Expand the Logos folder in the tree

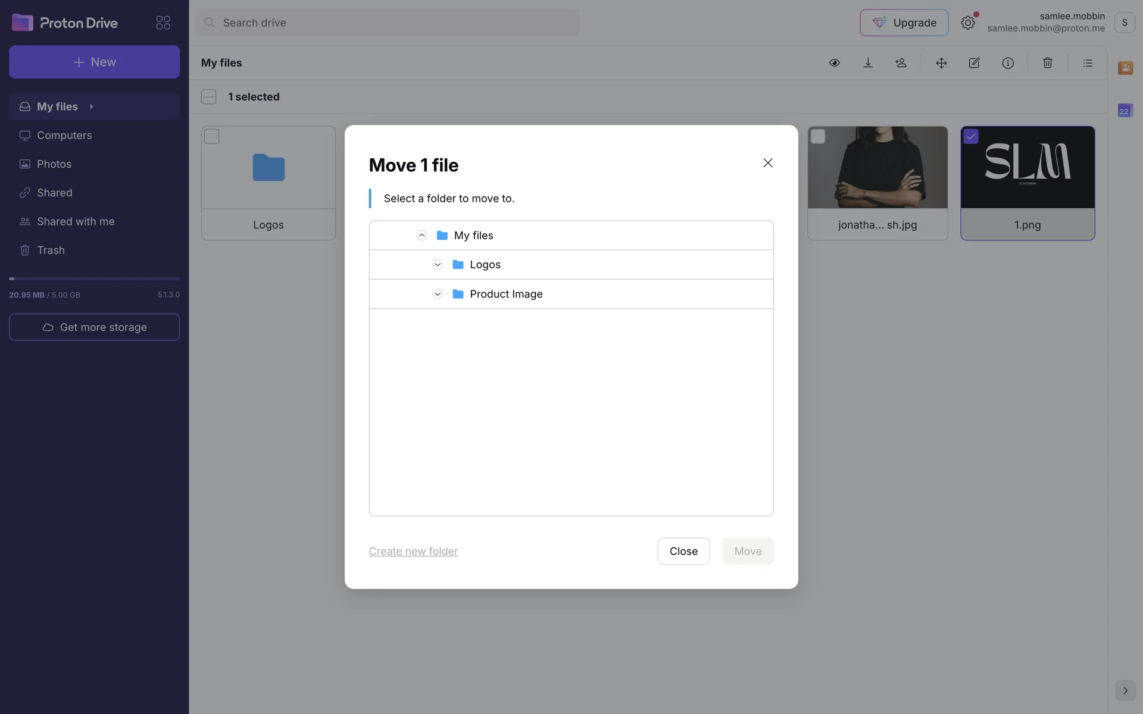tap(438, 265)
